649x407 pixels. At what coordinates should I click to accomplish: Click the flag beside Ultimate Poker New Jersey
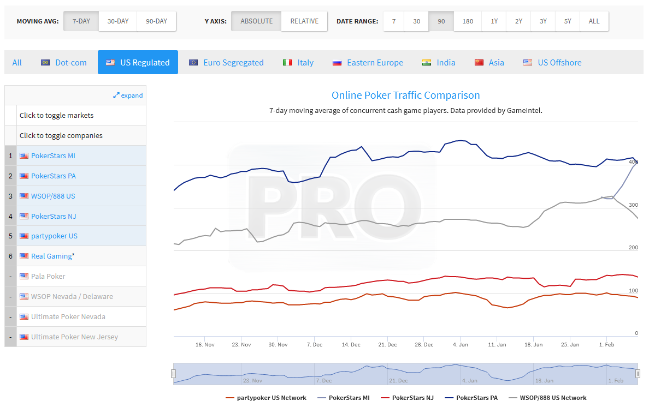tap(24, 337)
